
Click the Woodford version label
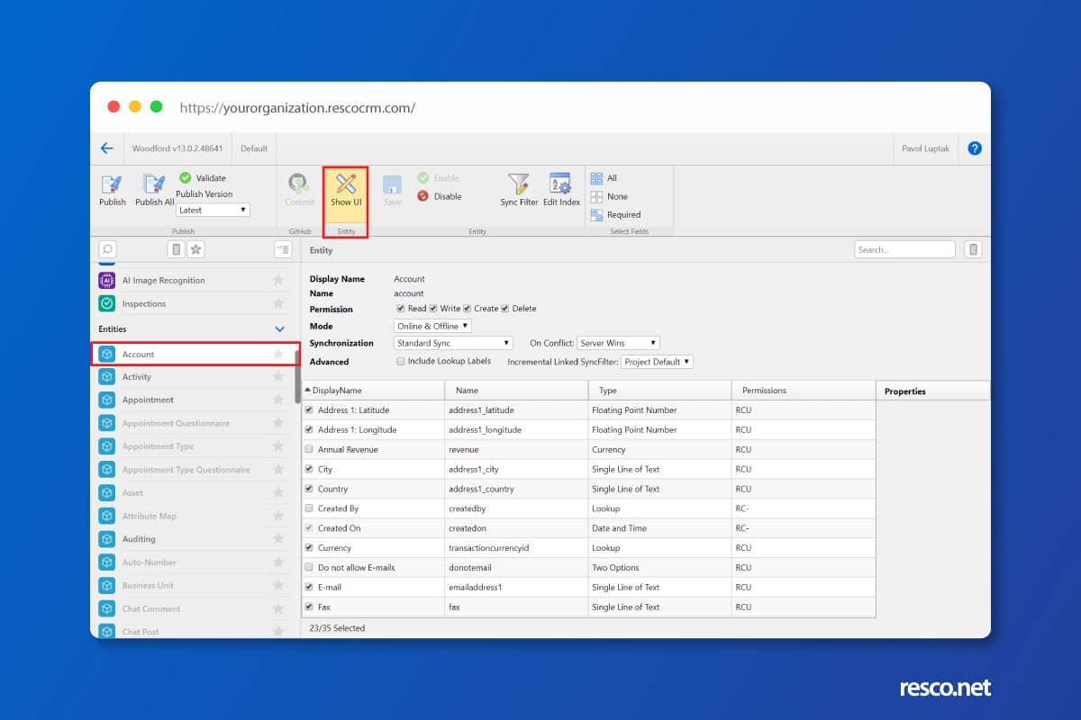[177, 148]
